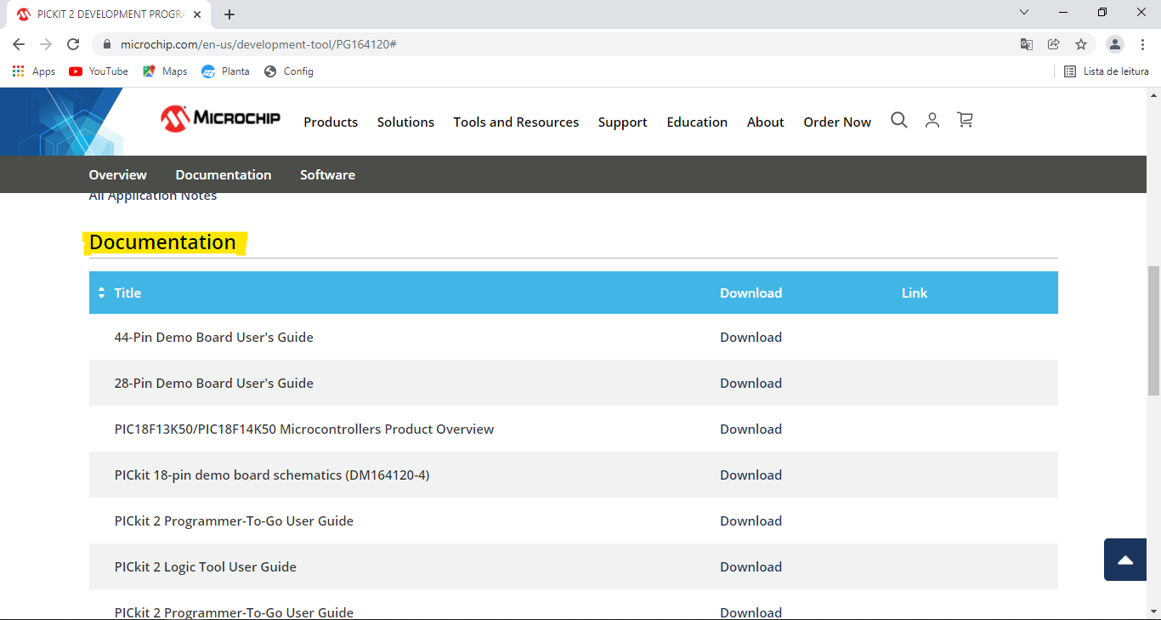Image resolution: width=1161 pixels, height=620 pixels.
Task: Download the 44-Pin Demo Board User's Guide
Action: click(x=750, y=338)
